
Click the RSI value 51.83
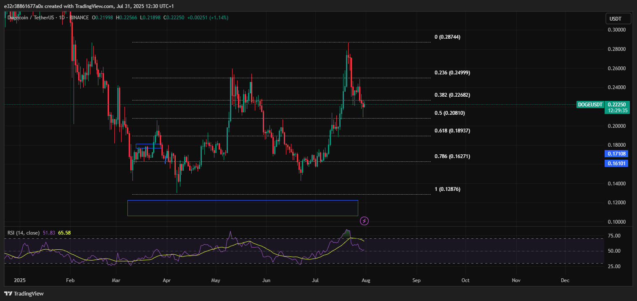point(49,232)
